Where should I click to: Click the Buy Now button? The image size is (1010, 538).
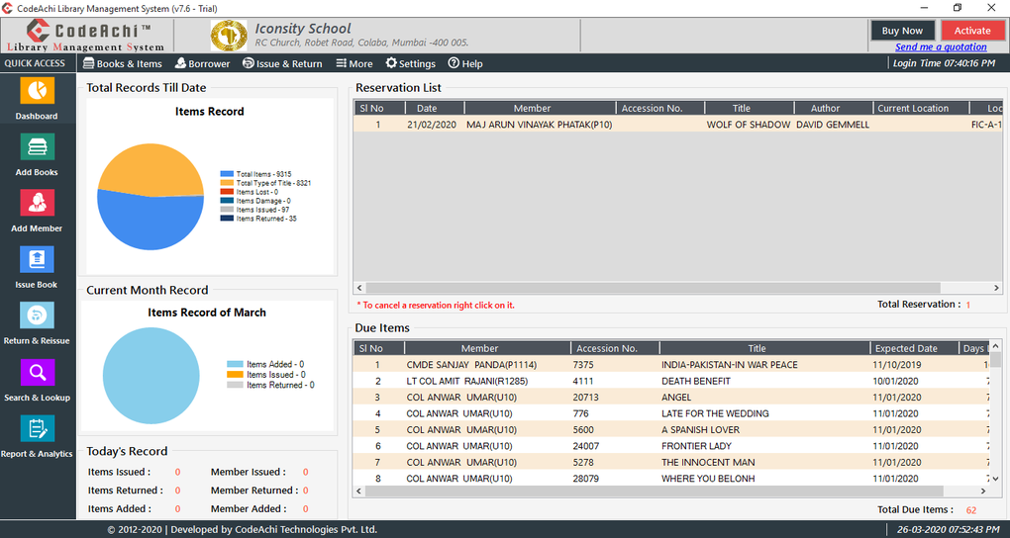[902, 31]
